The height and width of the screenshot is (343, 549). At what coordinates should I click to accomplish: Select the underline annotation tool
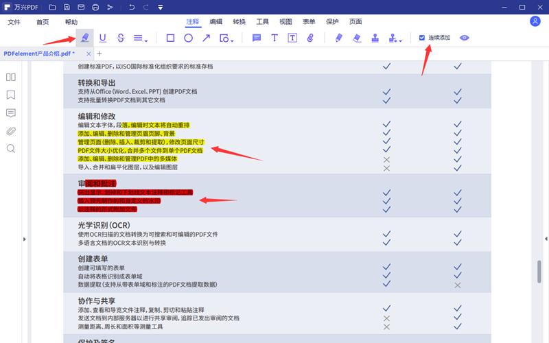(103, 38)
